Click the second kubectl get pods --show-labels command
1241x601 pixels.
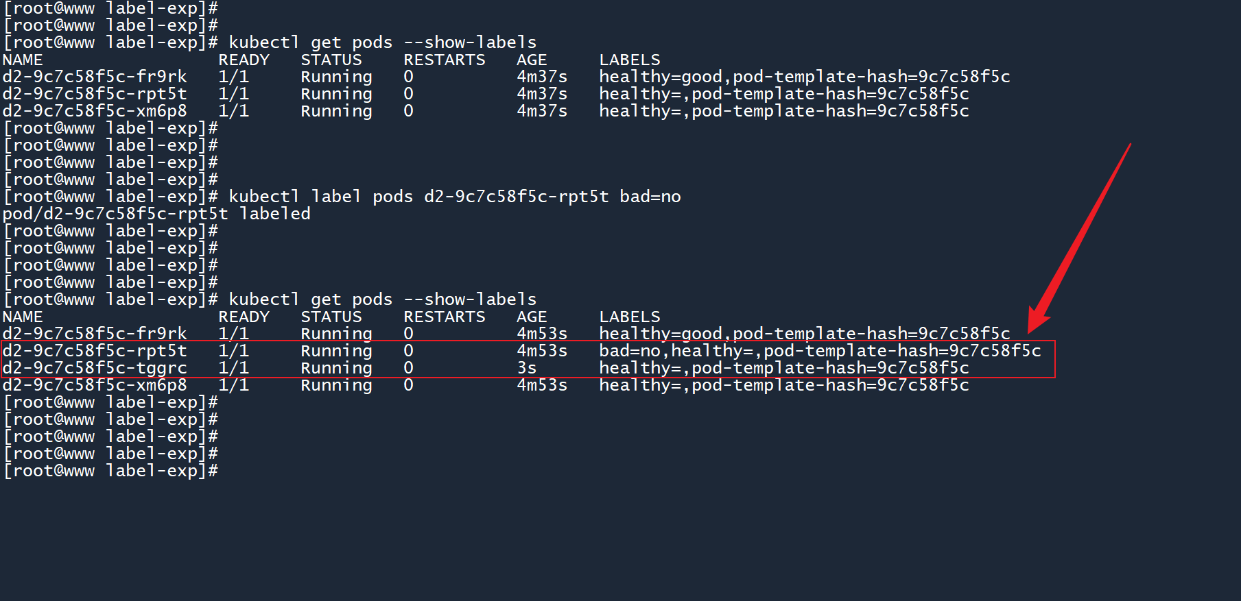(382, 299)
